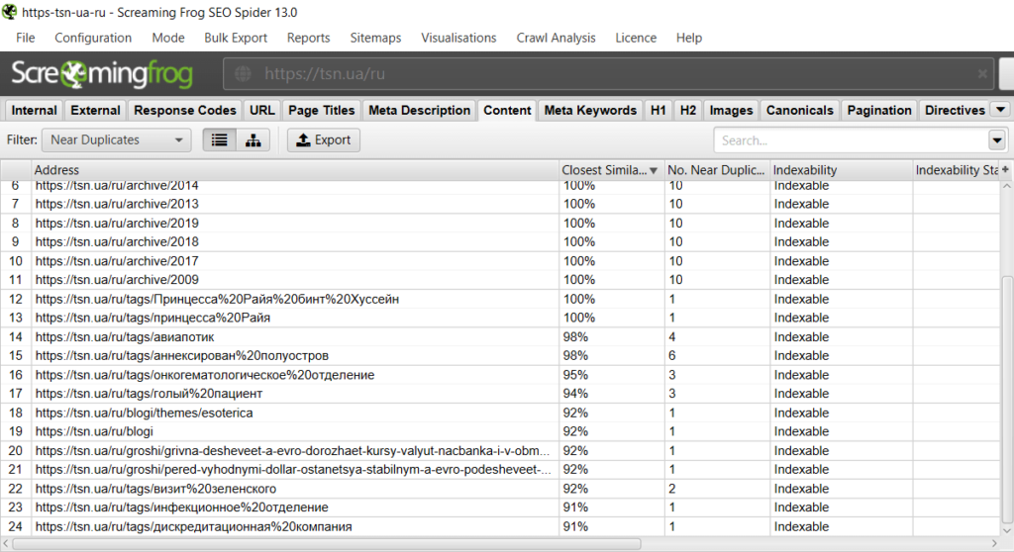Open the Licence menu
Screen dimensions: 1014x552
(636, 38)
